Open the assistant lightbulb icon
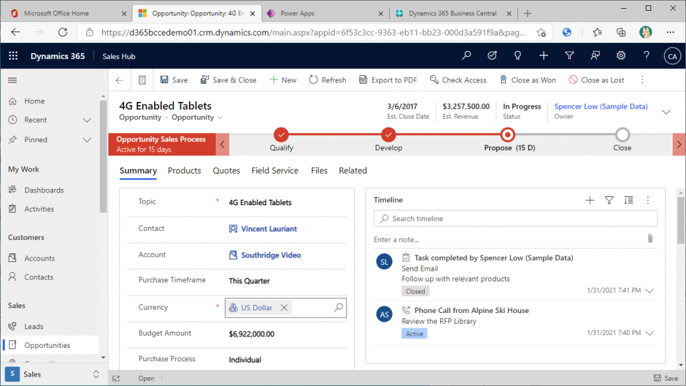Screen dimensions: 686x386 coord(518,56)
